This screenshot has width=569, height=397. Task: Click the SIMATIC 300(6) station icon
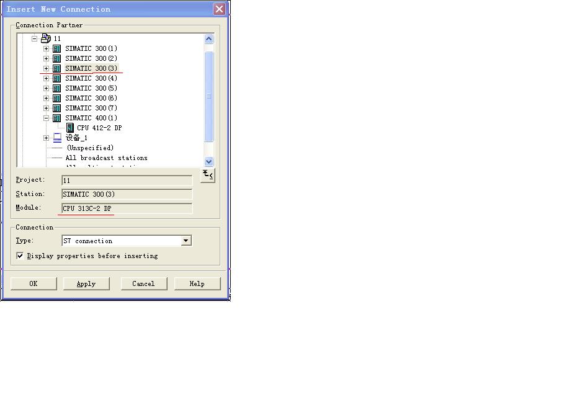tap(56, 98)
